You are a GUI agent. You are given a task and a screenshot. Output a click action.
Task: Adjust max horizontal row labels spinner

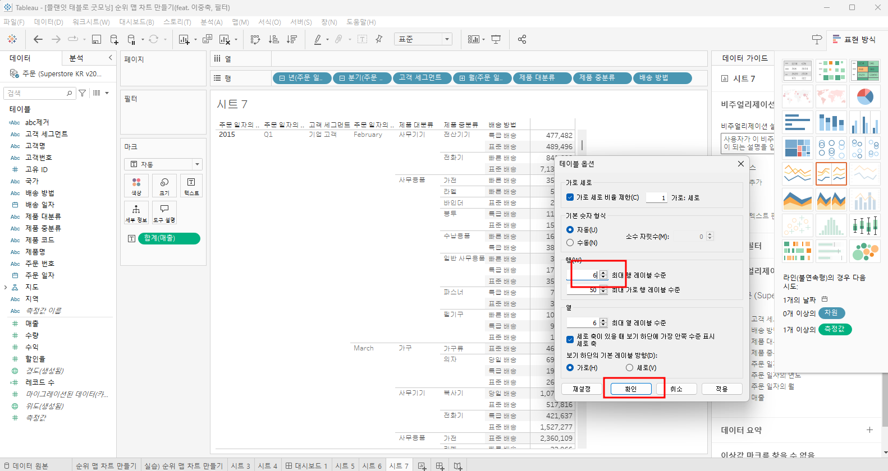(x=603, y=290)
